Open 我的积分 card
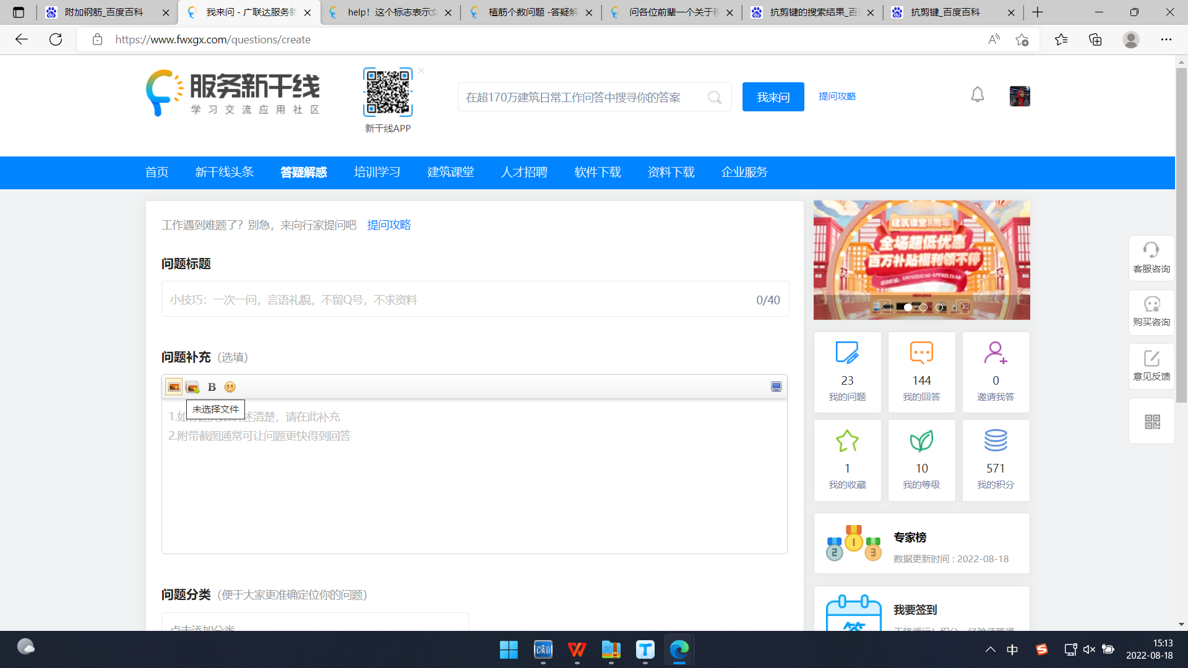The height and width of the screenshot is (668, 1188). (x=996, y=460)
